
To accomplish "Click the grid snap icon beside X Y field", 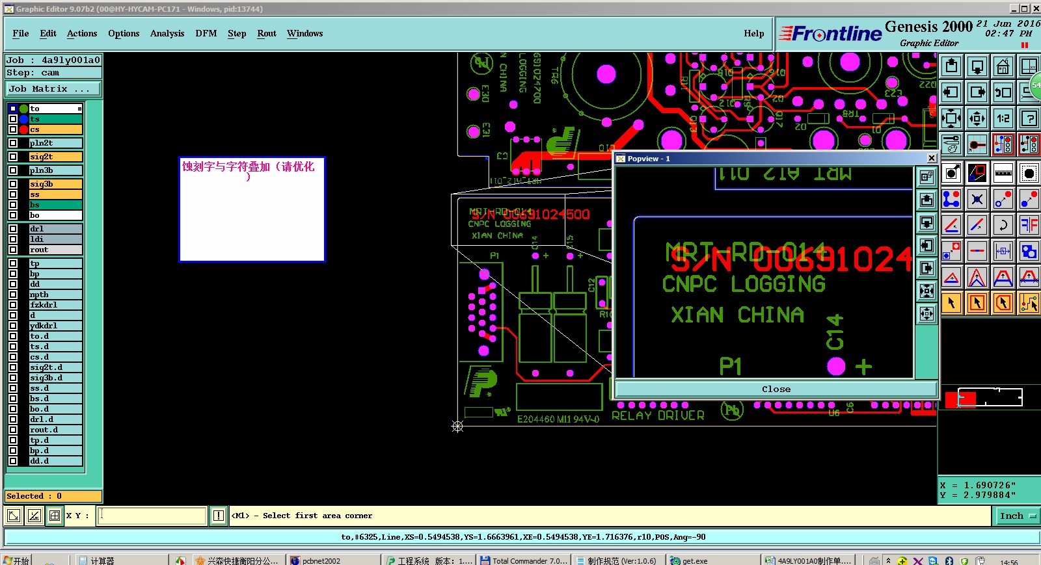I will (55, 516).
